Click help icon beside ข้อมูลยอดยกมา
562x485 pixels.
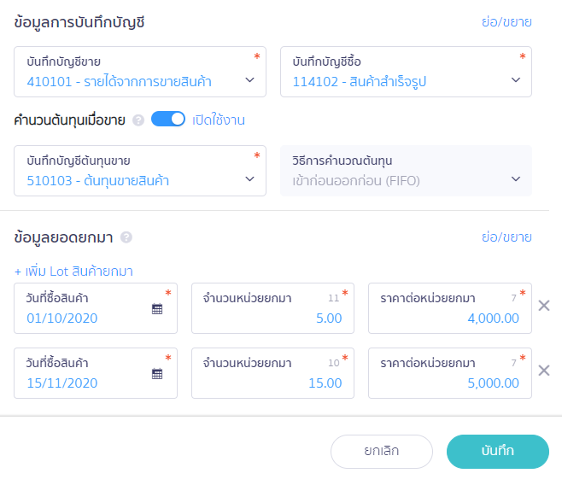pyautogui.click(x=126, y=237)
